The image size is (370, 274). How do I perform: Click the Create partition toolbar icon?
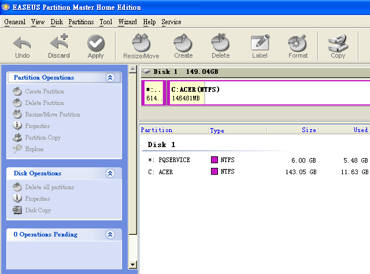183,42
